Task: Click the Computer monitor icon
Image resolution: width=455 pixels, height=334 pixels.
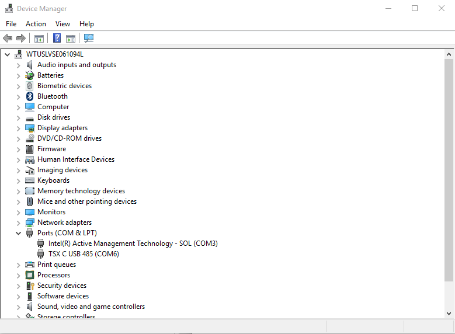Action: 30,107
